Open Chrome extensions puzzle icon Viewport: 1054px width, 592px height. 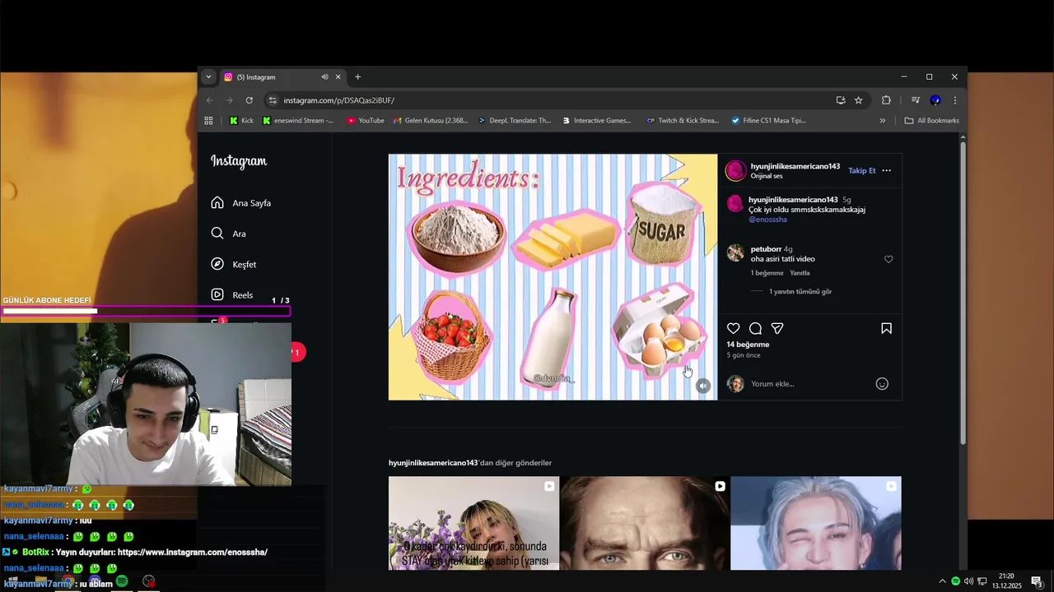coord(886,100)
